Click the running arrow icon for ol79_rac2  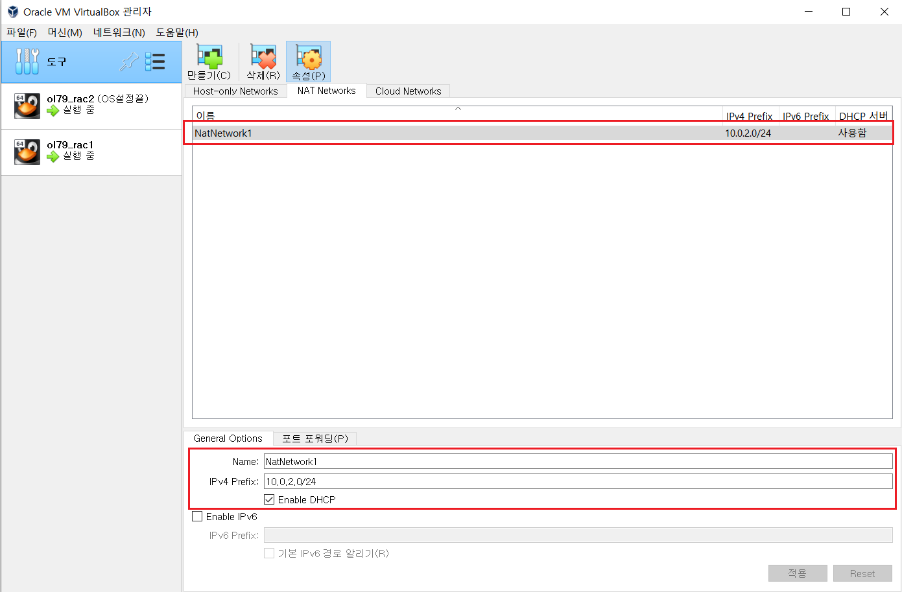point(53,111)
